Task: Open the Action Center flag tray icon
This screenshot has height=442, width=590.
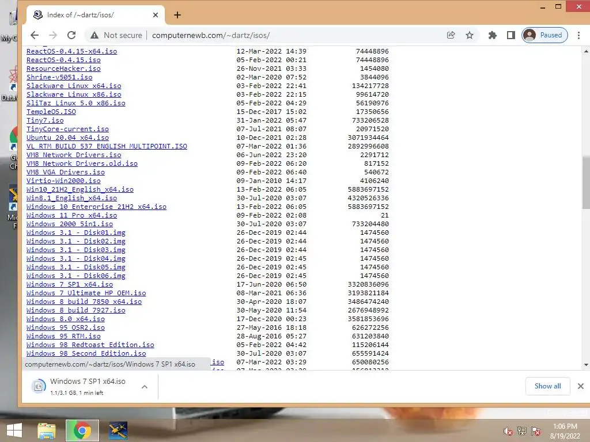Action: [536, 431]
